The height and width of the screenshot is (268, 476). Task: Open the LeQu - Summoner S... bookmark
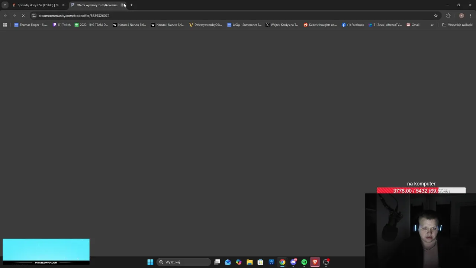(x=244, y=25)
